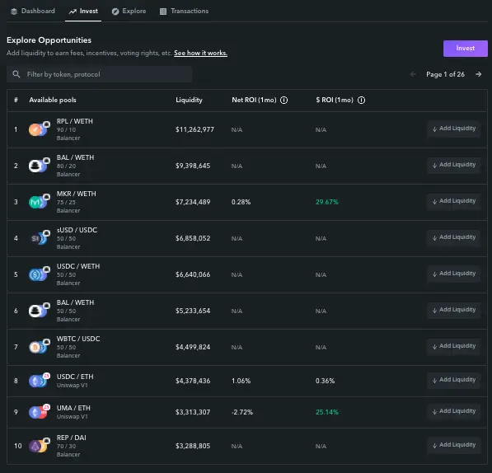Click the previous page arrow
This screenshot has height=473, width=492.
click(413, 74)
